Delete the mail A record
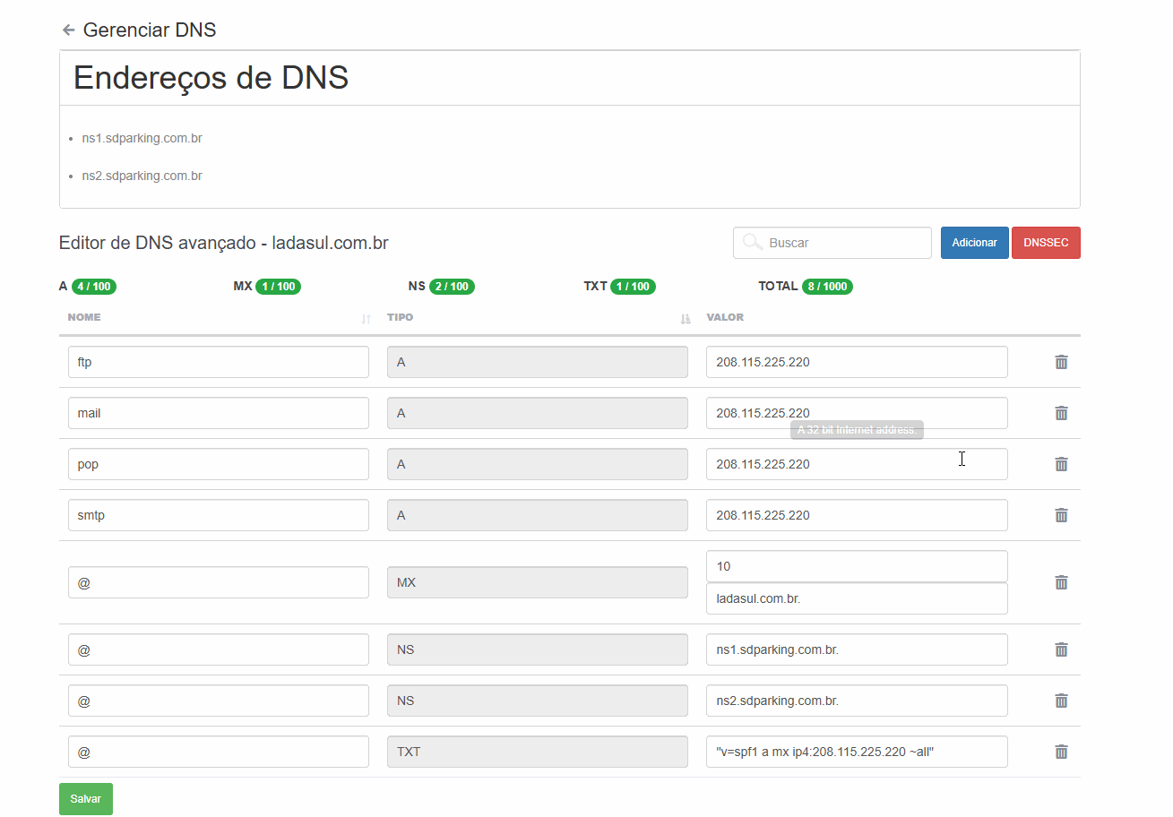 point(1061,413)
